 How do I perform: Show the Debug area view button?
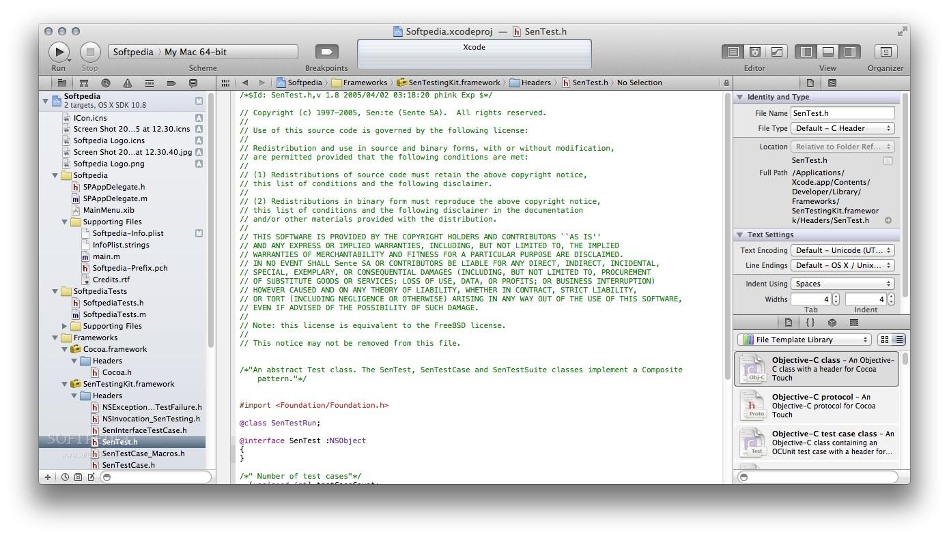(x=828, y=52)
